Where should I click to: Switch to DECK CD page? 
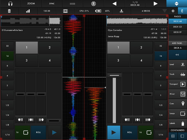tap(178, 27)
